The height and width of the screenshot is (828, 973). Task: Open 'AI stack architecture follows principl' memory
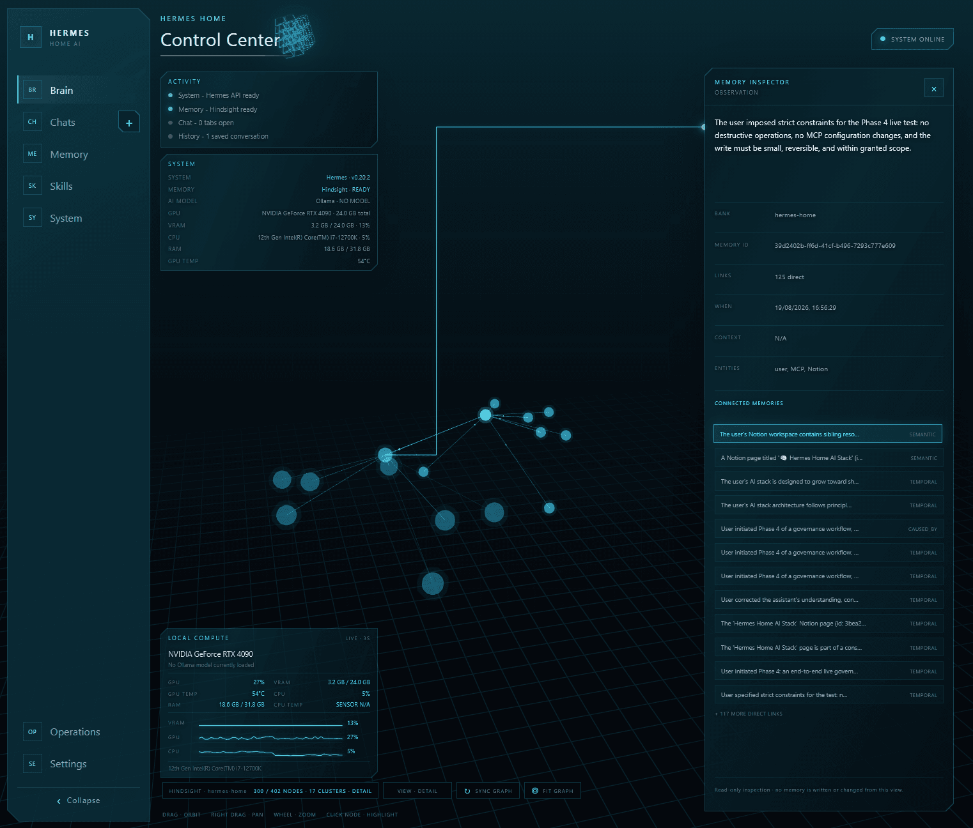point(829,505)
